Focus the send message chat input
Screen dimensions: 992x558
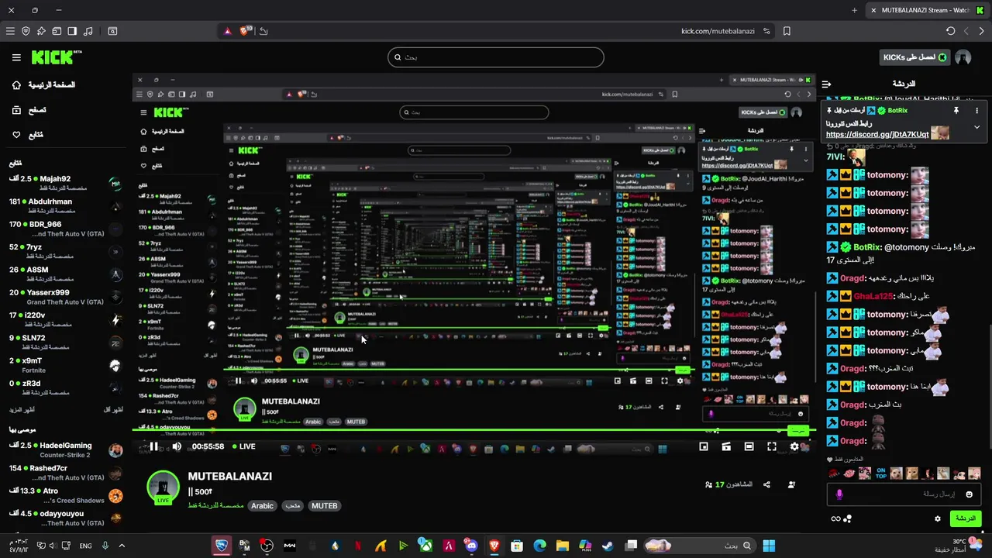click(x=904, y=494)
